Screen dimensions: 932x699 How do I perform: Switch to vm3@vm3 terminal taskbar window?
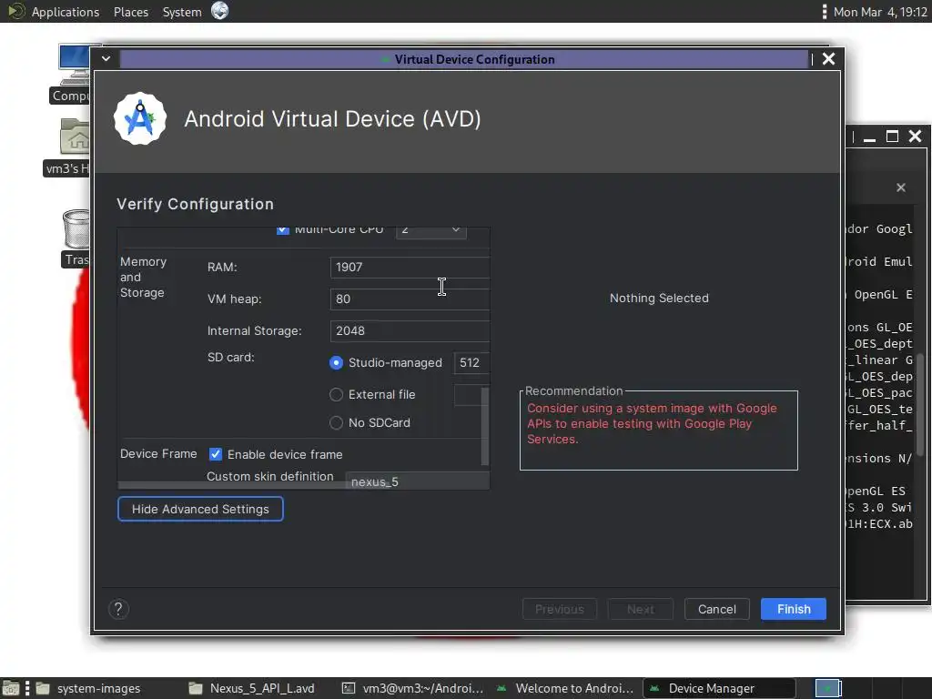412,688
